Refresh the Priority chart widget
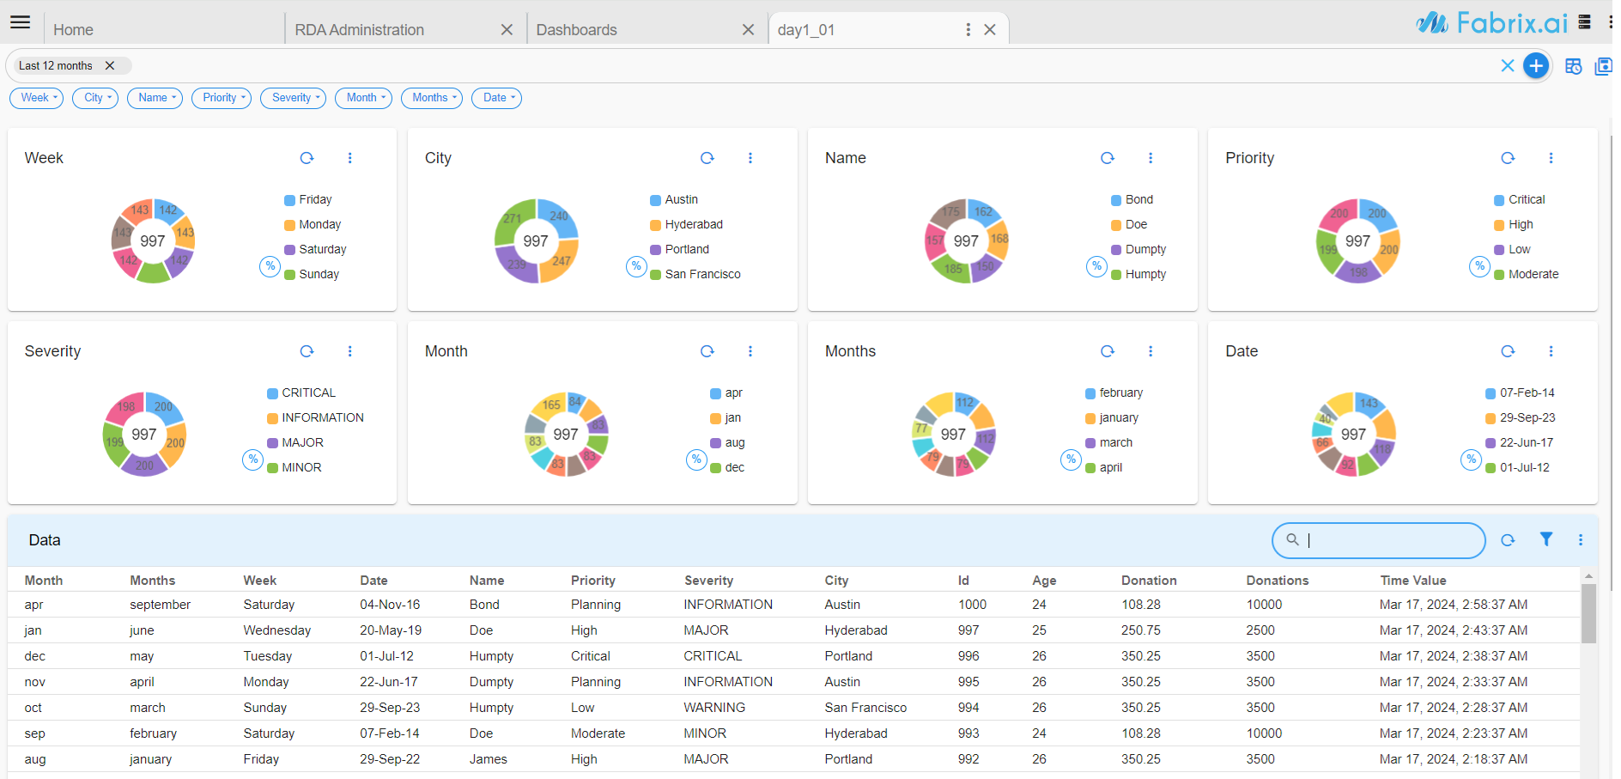The image size is (1621, 779). pos(1507,158)
